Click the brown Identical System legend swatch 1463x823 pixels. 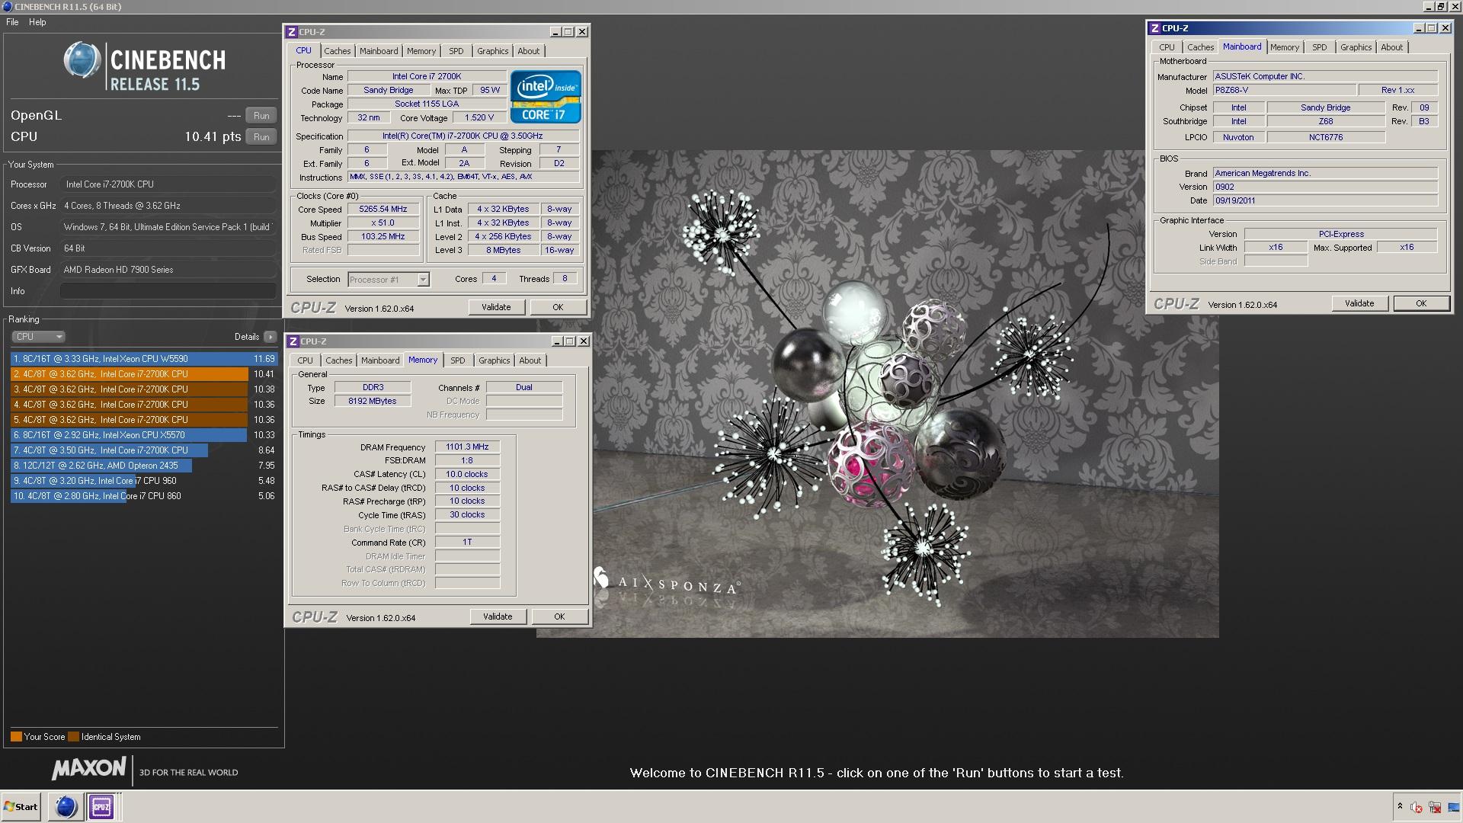point(73,737)
